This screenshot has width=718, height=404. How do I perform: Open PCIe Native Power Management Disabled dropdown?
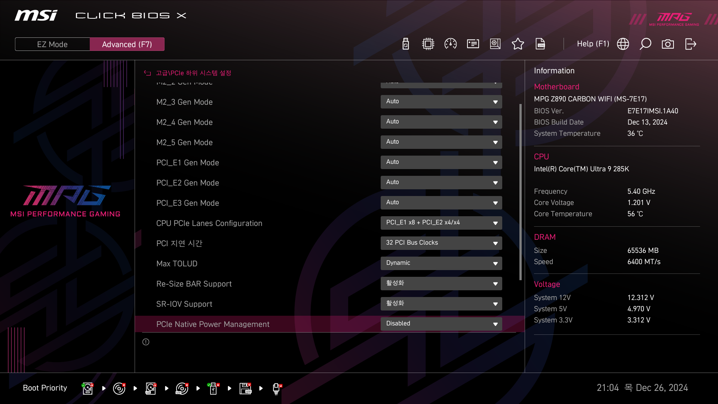(x=441, y=324)
